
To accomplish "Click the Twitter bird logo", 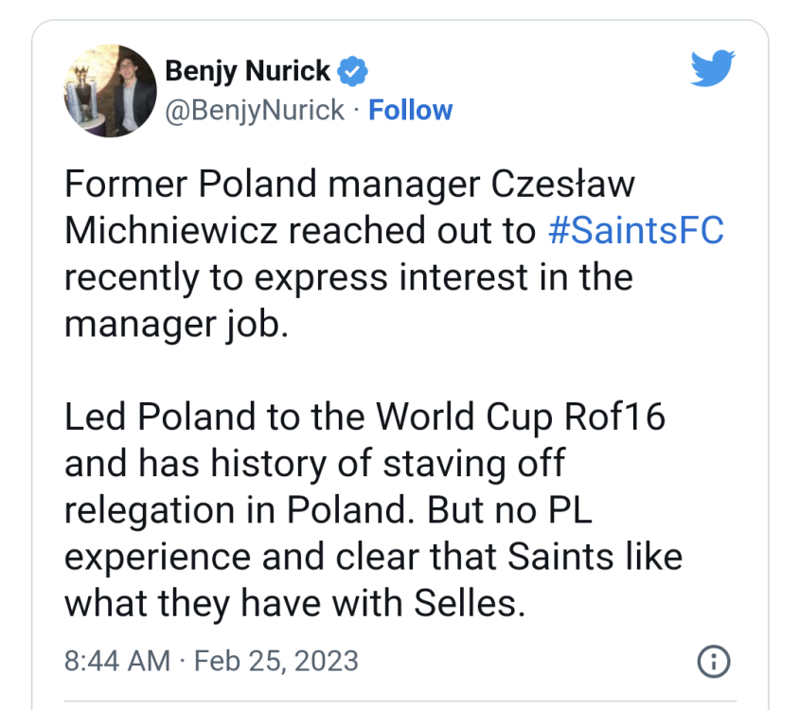I will (x=712, y=69).
